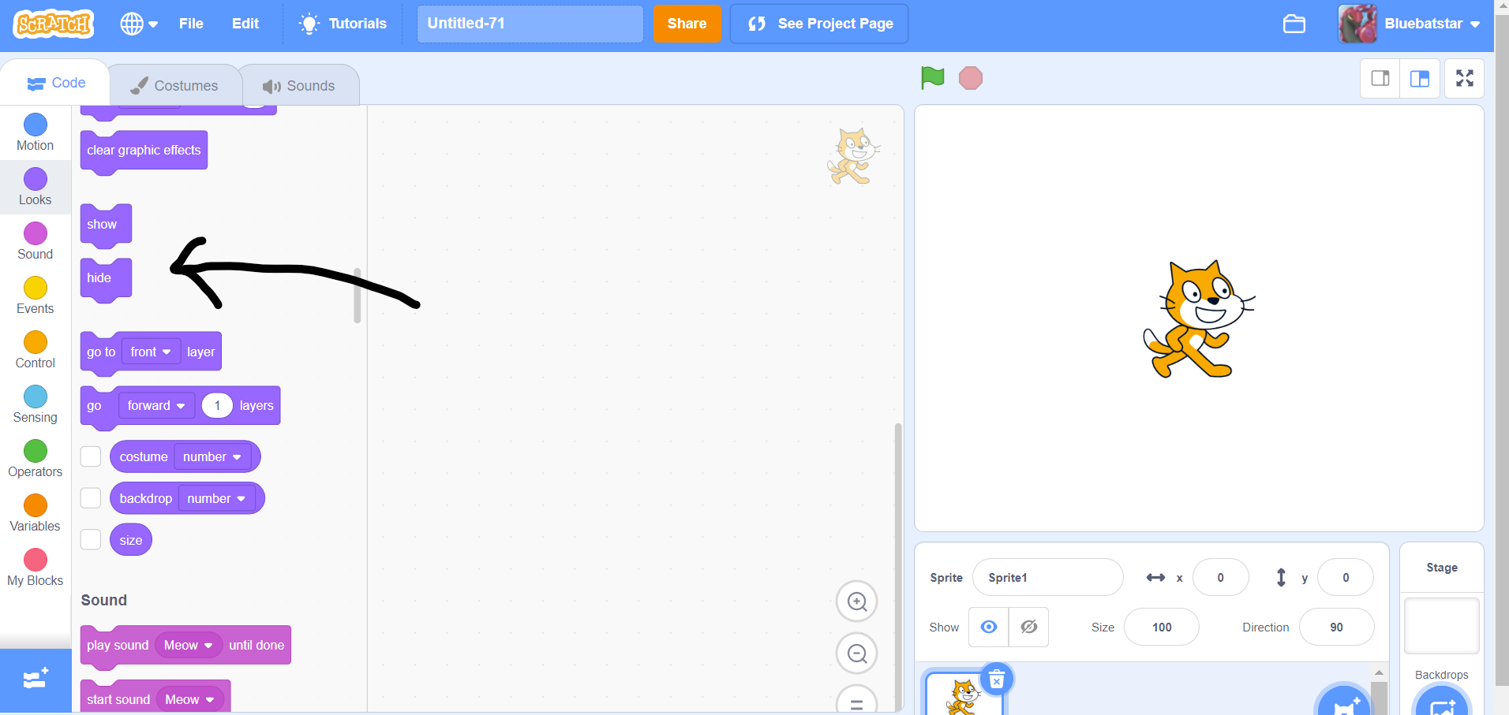Show the sprite using the eye toggle
Image resolution: width=1509 pixels, height=715 pixels.
pyautogui.click(x=987, y=627)
